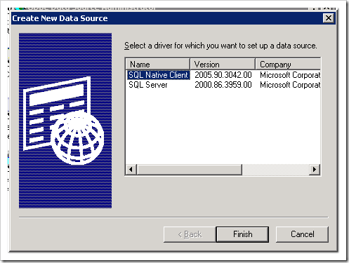The image size is (349, 263).
Task: Click the scroll right arrow of driver list
Action: tap(315, 169)
